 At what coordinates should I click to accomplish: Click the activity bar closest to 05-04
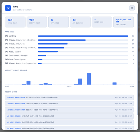click(114, 84)
